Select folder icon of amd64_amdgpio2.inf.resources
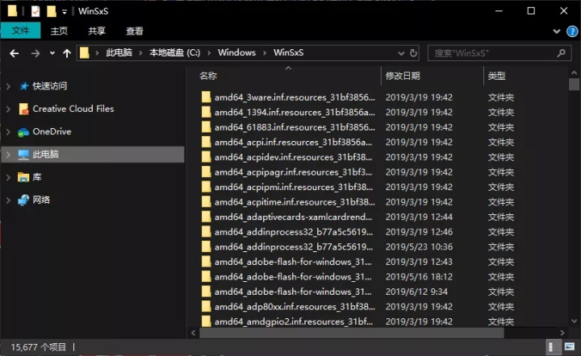The image size is (581, 356). (x=206, y=321)
